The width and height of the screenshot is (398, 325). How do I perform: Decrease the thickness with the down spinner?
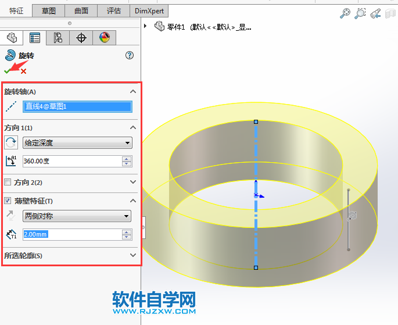click(x=127, y=237)
